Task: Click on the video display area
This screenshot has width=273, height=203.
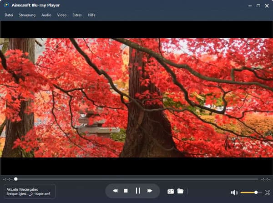Action: [x=136, y=98]
